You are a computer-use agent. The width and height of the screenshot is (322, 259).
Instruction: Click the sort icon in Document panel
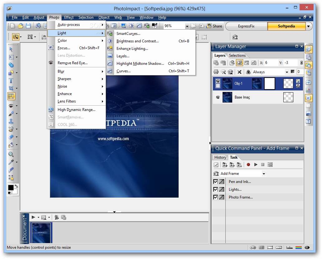(57, 217)
